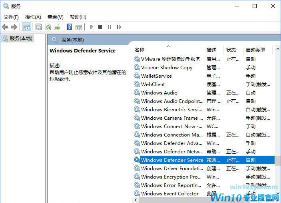Sort by the 启动类型 column header
Image resolution: width=281 pixels, height=203 pixels.
tap(255, 50)
